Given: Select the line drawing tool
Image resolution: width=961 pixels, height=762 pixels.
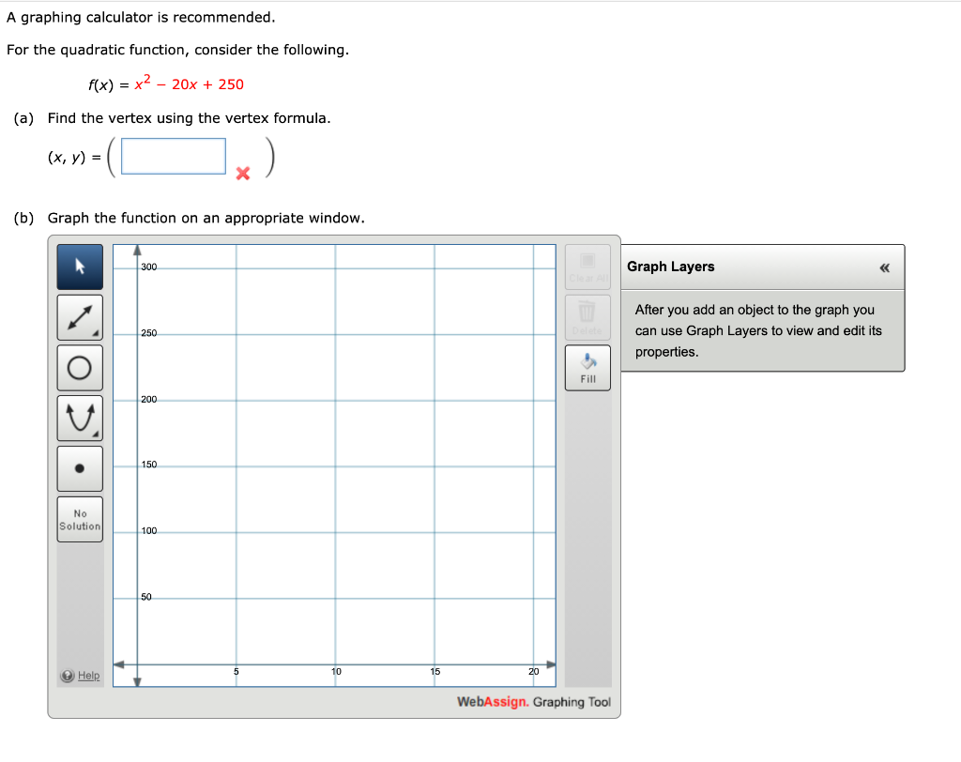Looking at the screenshot, I should tap(79, 317).
